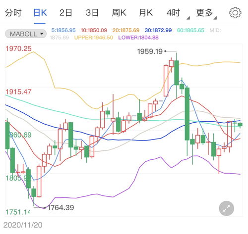Click the 5:1856.95 moving average value

point(63,30)
